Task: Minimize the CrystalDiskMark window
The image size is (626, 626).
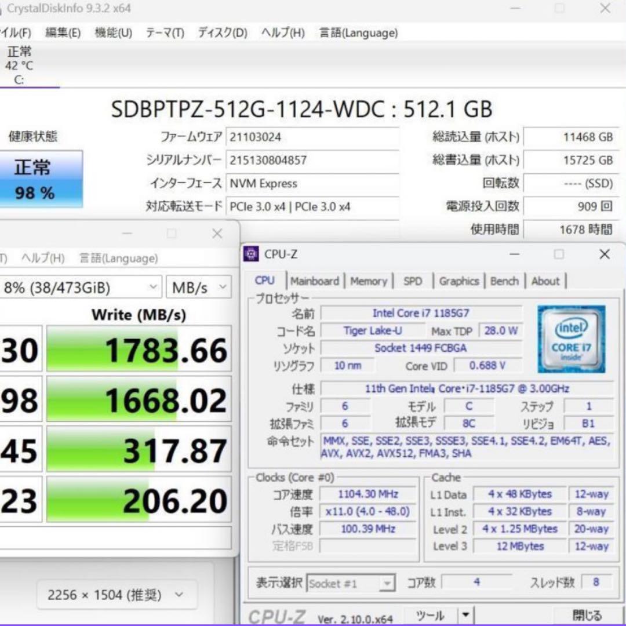Action: pos(128,234)
